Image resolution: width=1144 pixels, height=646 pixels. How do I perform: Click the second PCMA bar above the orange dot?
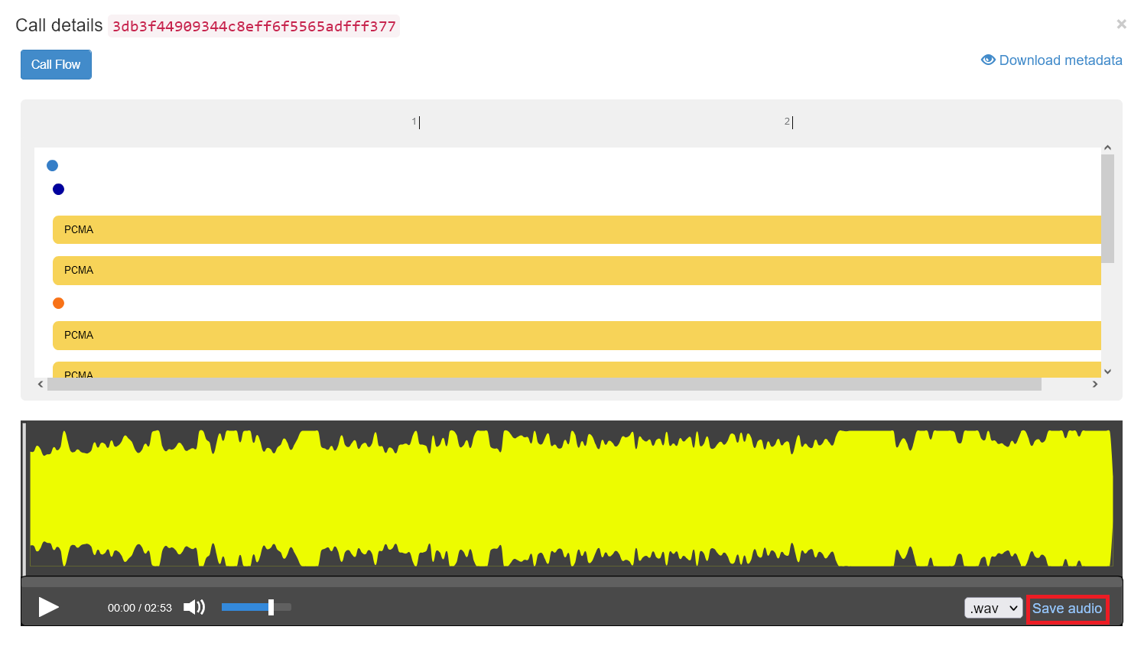coord(577,270)
